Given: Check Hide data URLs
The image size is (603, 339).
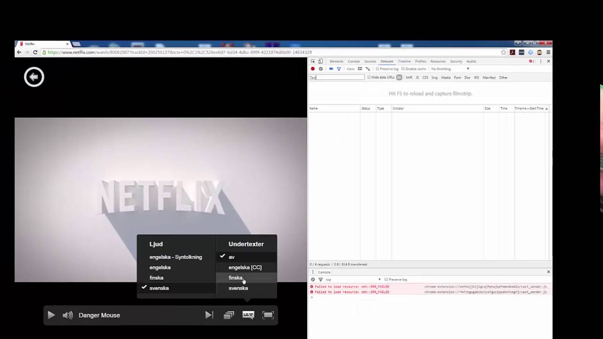Looking at the screenshot, I should (369, 77).
